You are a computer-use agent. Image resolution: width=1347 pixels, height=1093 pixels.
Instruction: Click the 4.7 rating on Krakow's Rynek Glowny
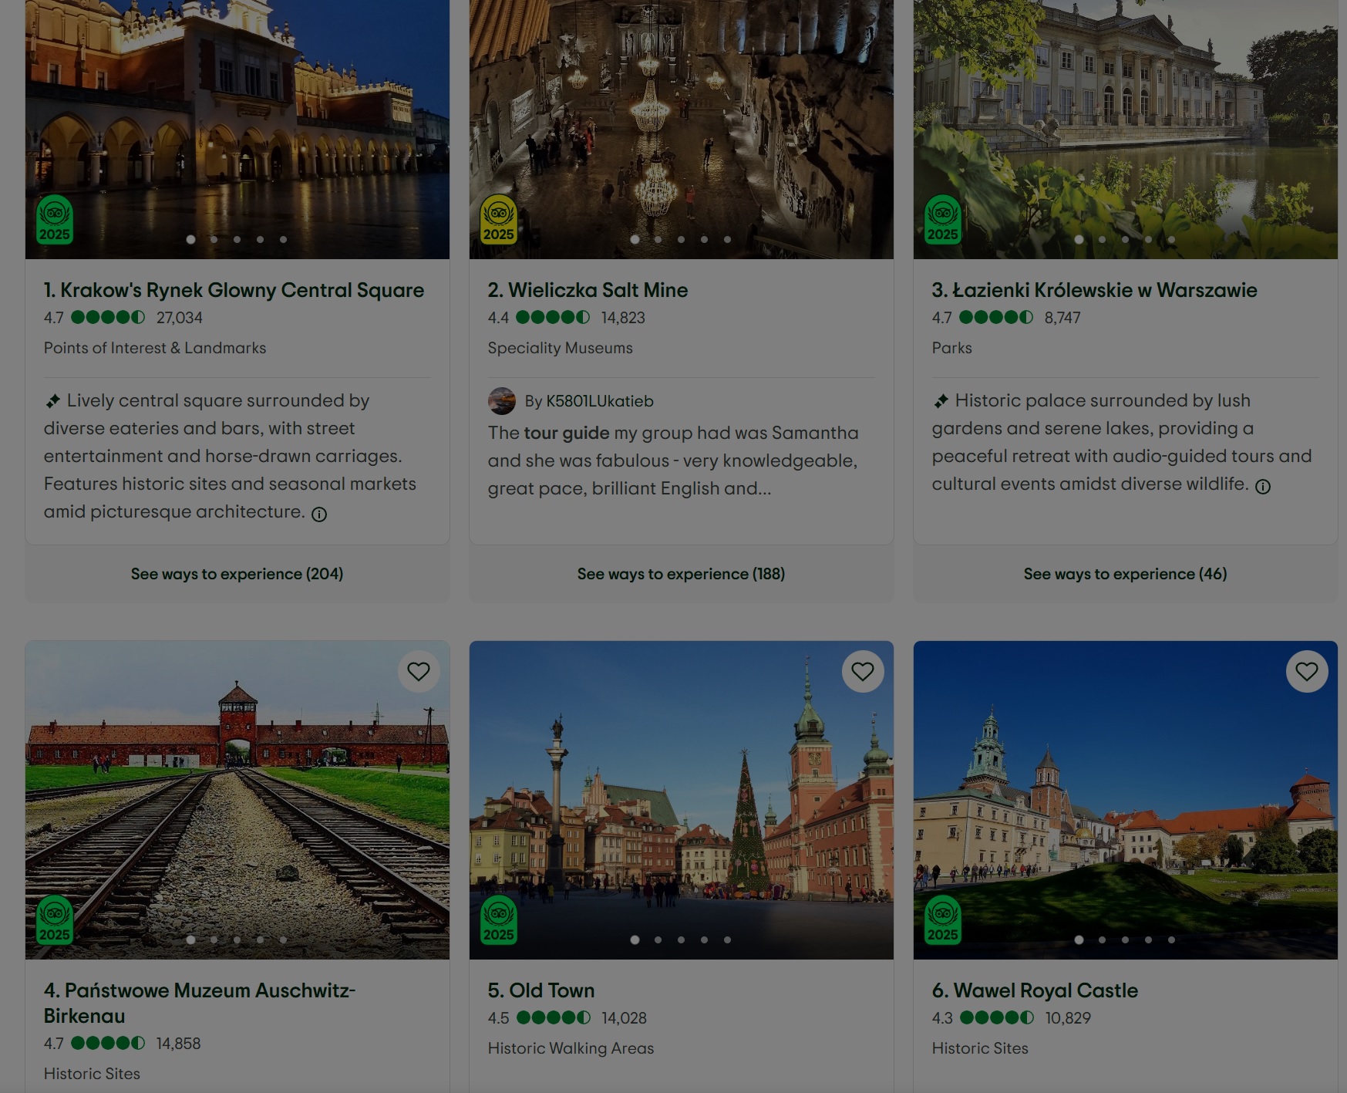[54, 318]
